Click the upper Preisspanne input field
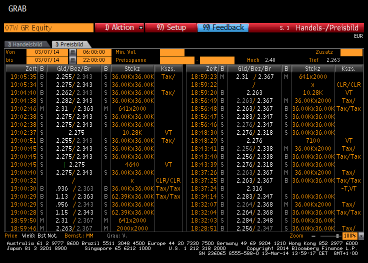The height and width of the screenshot is (263, 368). coord(217,60)
